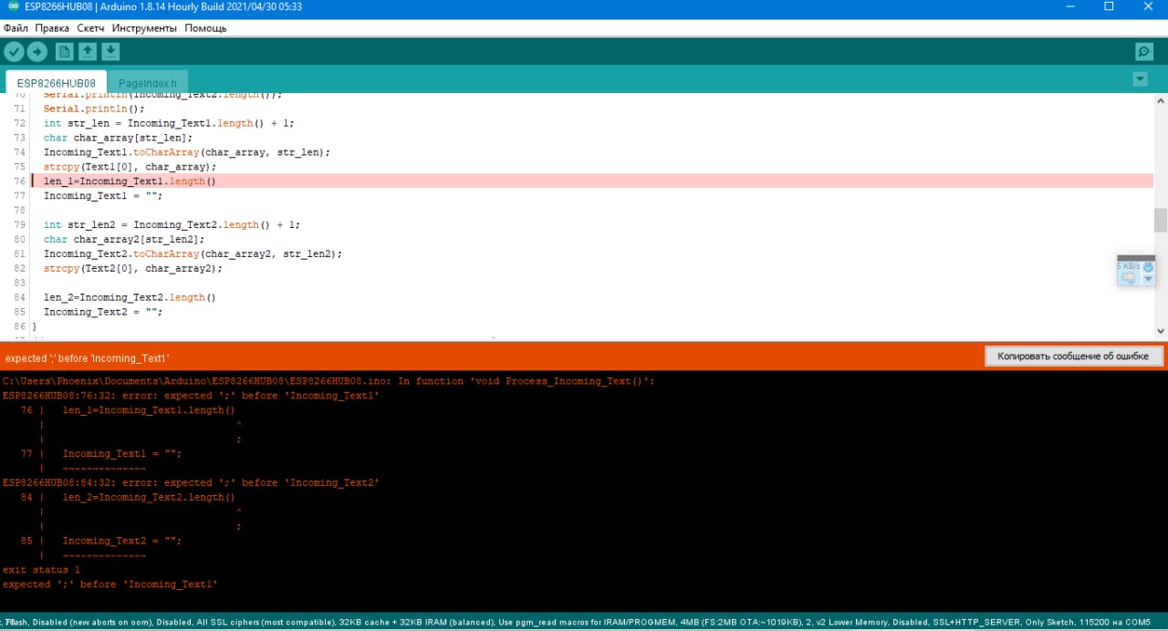Open the Помощь menu

pyautogui.click(x=206, y=28)
